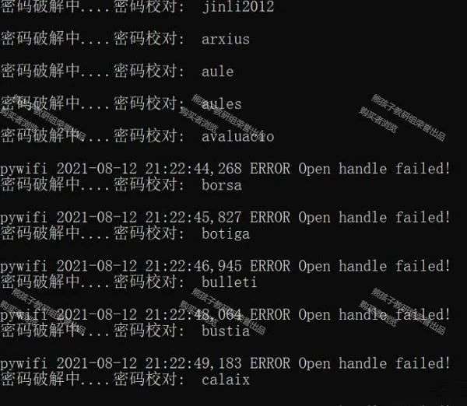Click the password candidate aules
Screen dimensions: 467x406
coord(222,104)
